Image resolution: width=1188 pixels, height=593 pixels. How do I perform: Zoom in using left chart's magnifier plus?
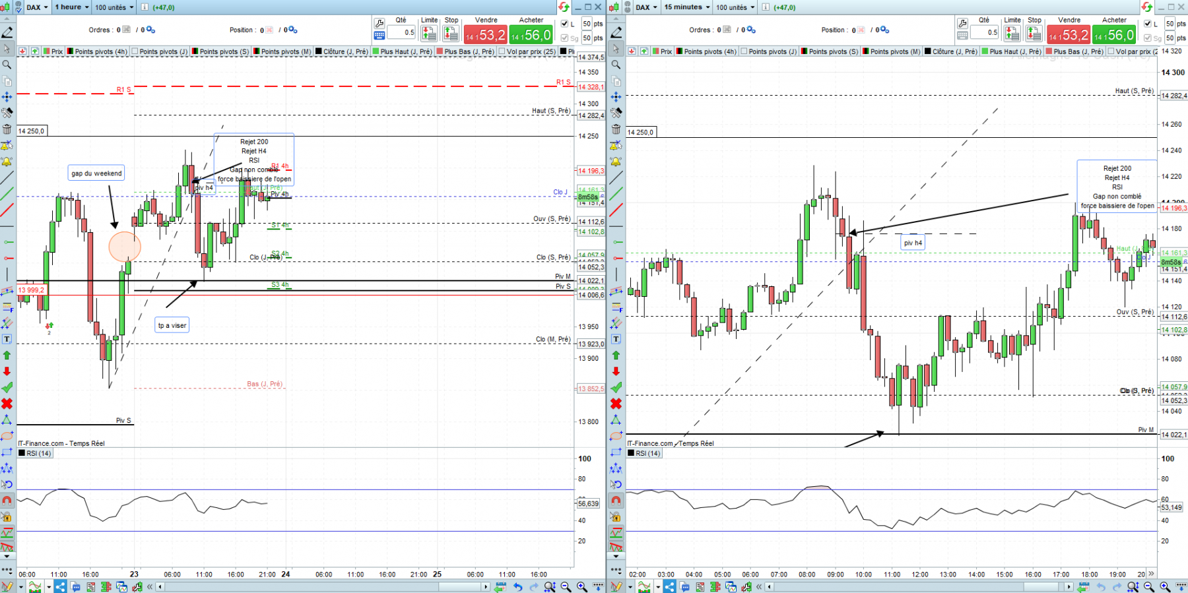tap(581, 586)
